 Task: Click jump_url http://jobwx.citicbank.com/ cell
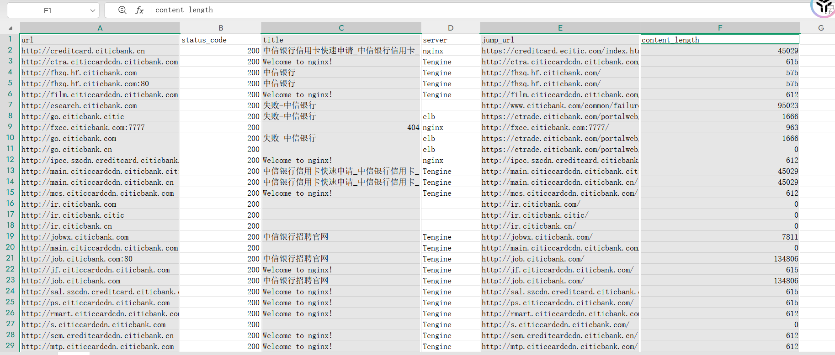coord(560,237)
